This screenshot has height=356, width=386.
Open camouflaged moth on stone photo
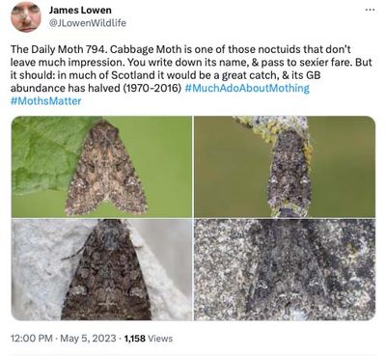pyautogui.click(x=285, y=269)
